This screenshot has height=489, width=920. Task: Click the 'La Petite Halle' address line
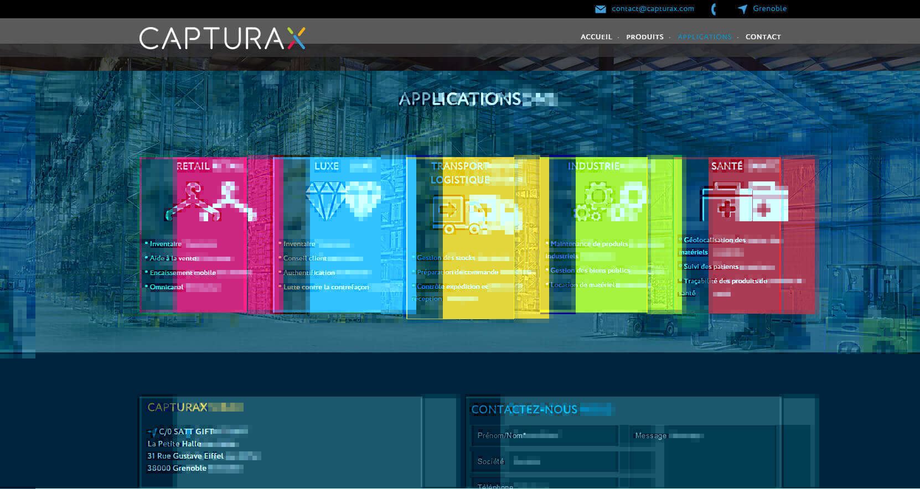(x=174, y=444)
